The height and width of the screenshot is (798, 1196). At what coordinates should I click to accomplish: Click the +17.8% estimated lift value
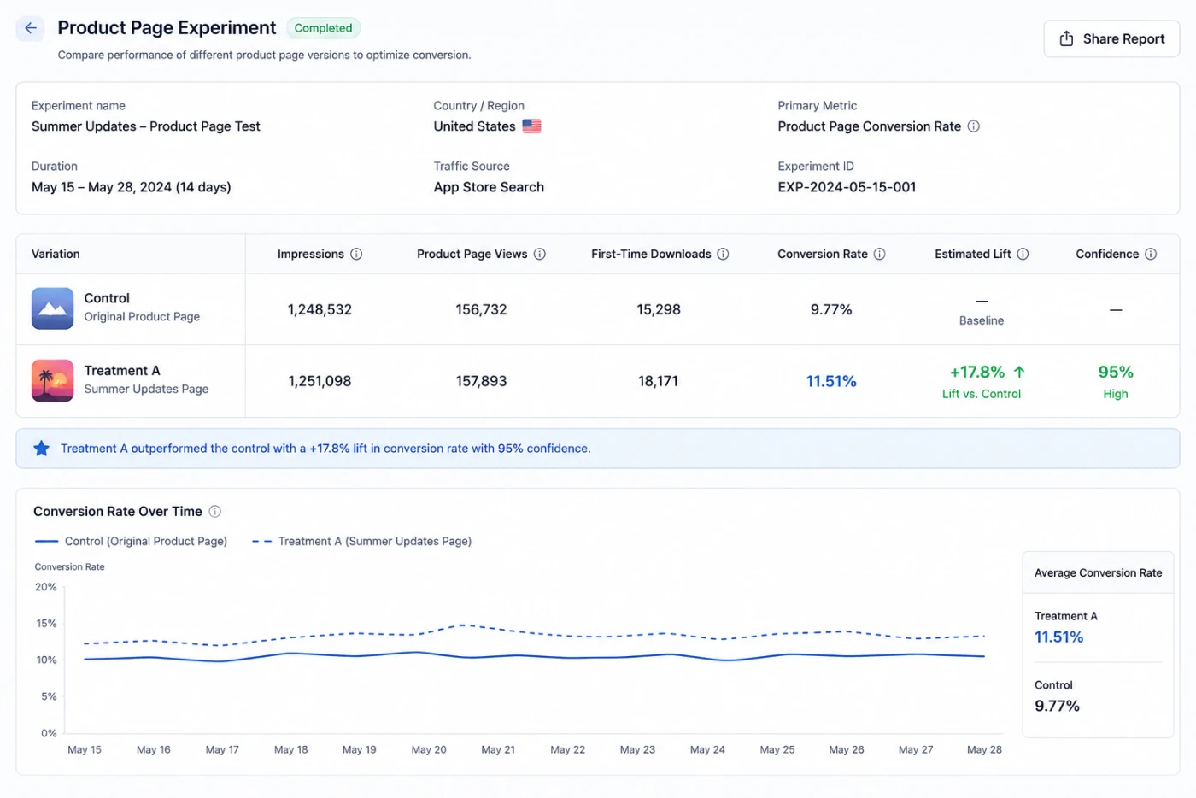point(977,372)
